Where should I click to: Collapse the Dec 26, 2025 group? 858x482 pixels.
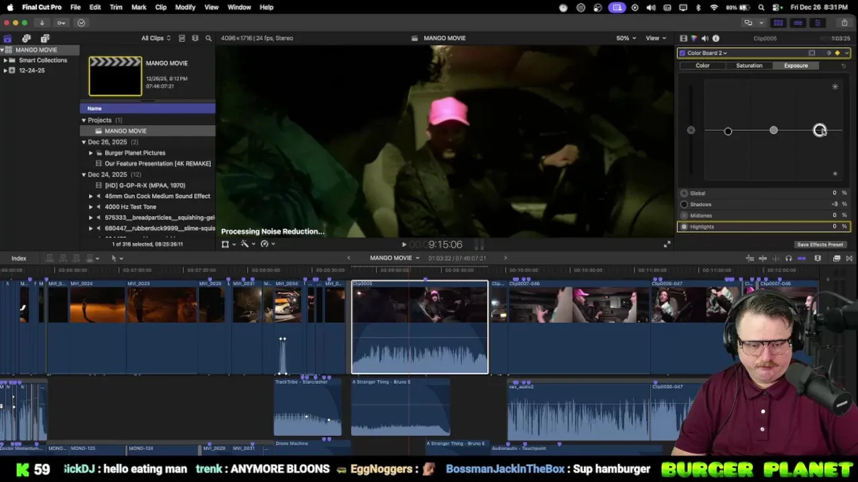coord(84,142)
